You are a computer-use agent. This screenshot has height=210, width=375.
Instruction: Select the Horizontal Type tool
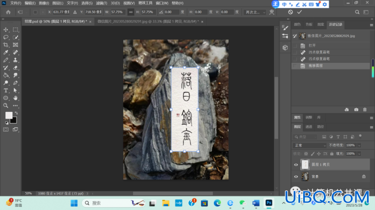(6, 91)
